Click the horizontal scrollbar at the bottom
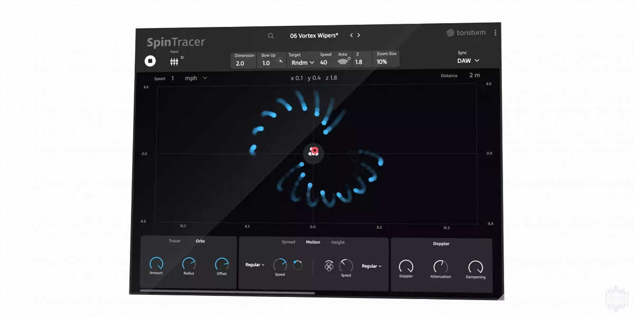Viewport: 634px width, 317px height. (227, 291)
